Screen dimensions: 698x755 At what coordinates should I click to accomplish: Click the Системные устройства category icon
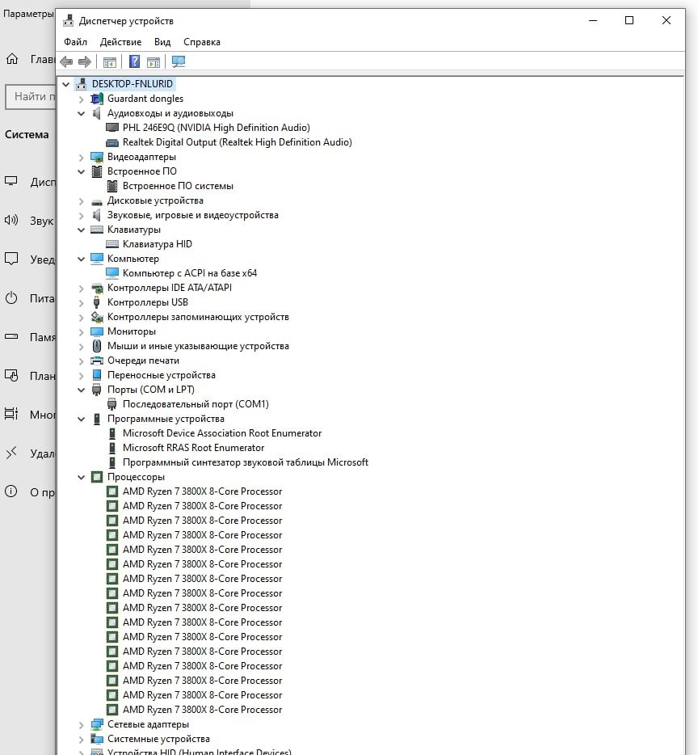(x=97, y=739)
